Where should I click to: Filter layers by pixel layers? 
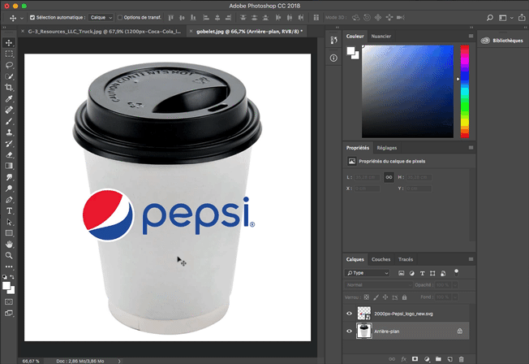[401, 273]
